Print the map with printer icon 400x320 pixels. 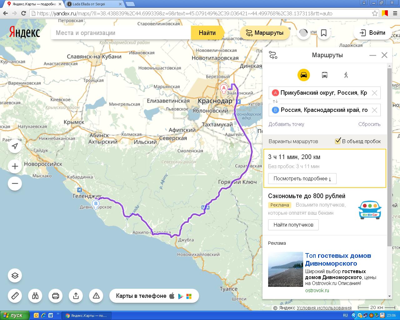pos(56,296)
